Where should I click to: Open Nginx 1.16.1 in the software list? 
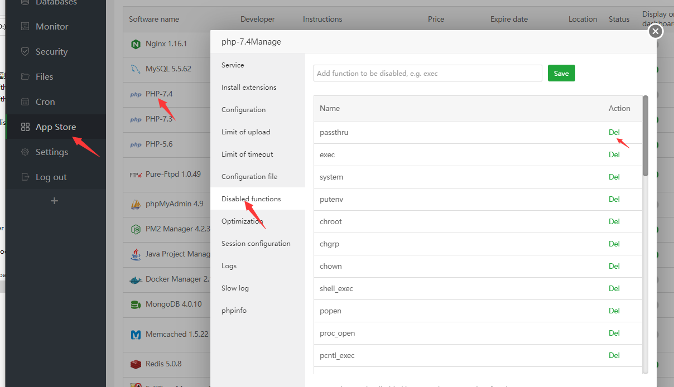pyautogui.click(x=166, y=43)
